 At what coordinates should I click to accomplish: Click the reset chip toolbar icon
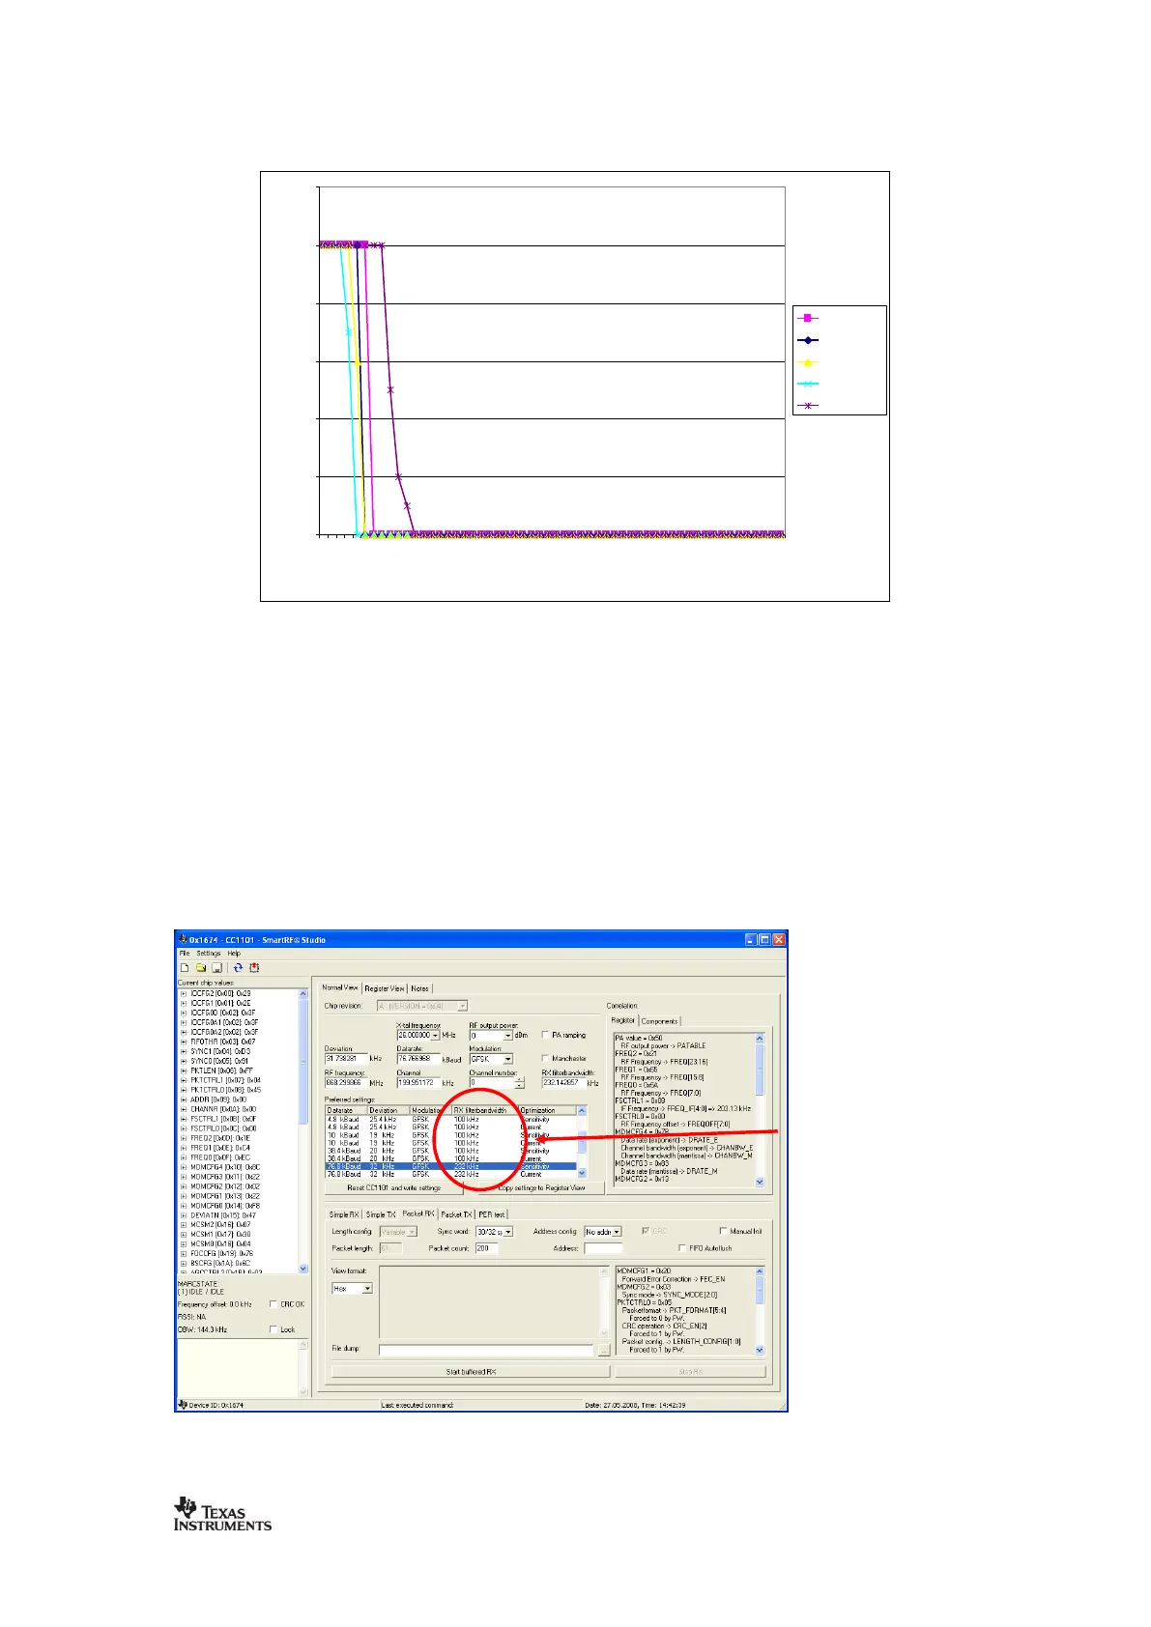coord(254,967)
